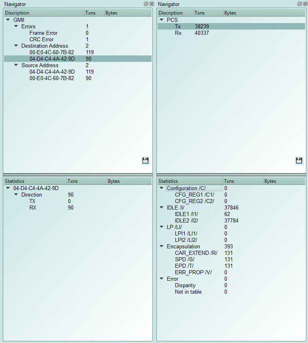Viewport: 308px width, 343px height.
Task: Sort left Navigator by Bytes column header
Action: click(128, 13)
